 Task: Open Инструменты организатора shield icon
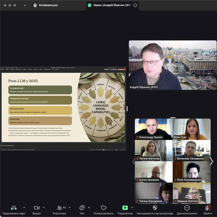coord(155,208)
